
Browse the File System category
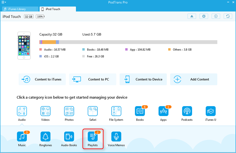pyautogui.click(x=116, y=111)
